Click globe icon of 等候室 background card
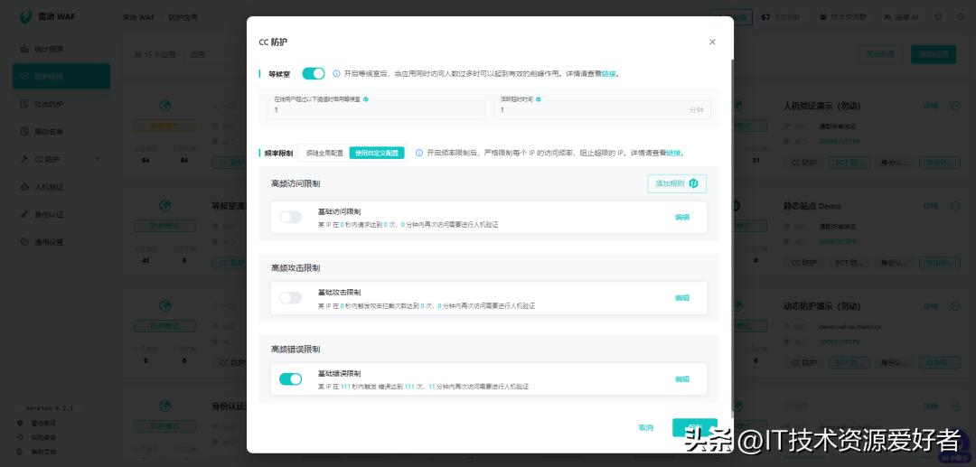Image resolution: width=976 pixels, height=467 pixels. coord(165,205)
